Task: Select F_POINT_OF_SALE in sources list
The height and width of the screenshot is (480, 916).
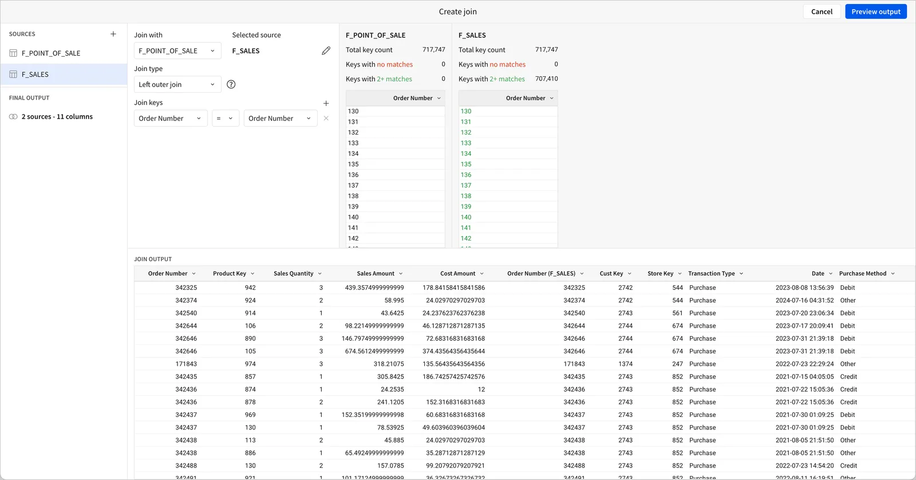Action: pos(64,53)
